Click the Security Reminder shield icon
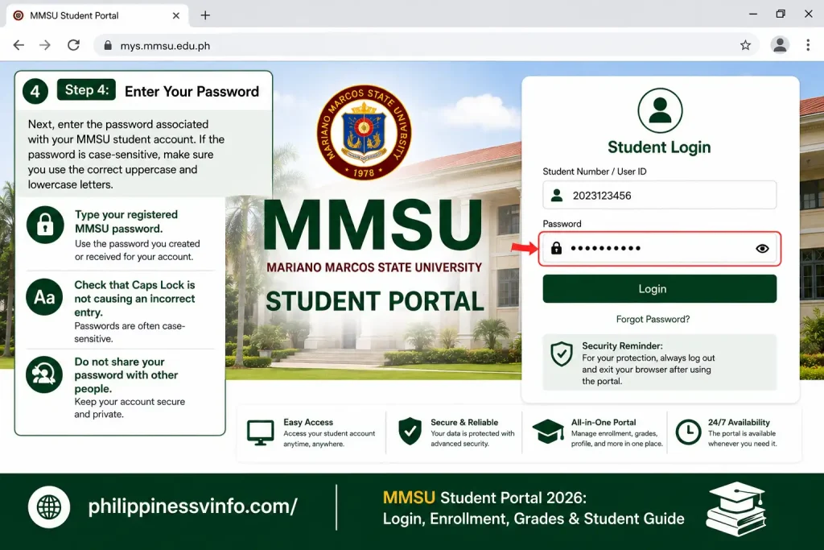This screenshot has width=824, height=550. [561, 354]
